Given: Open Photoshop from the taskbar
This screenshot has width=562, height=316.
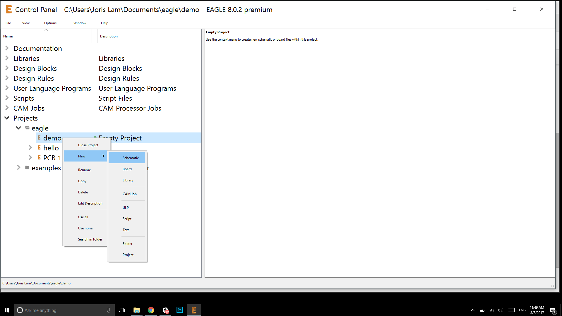Looking at the screenshot, I should click(x=179, y=310).
